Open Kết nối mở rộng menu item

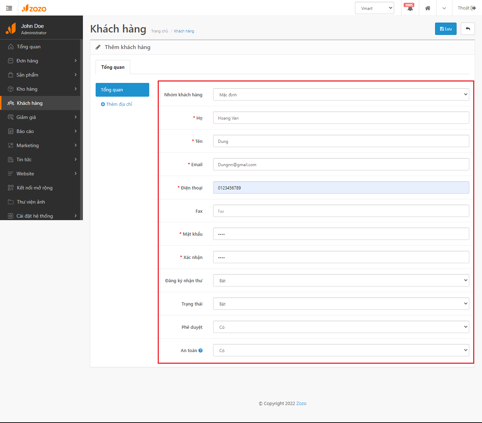click(40, 188)
